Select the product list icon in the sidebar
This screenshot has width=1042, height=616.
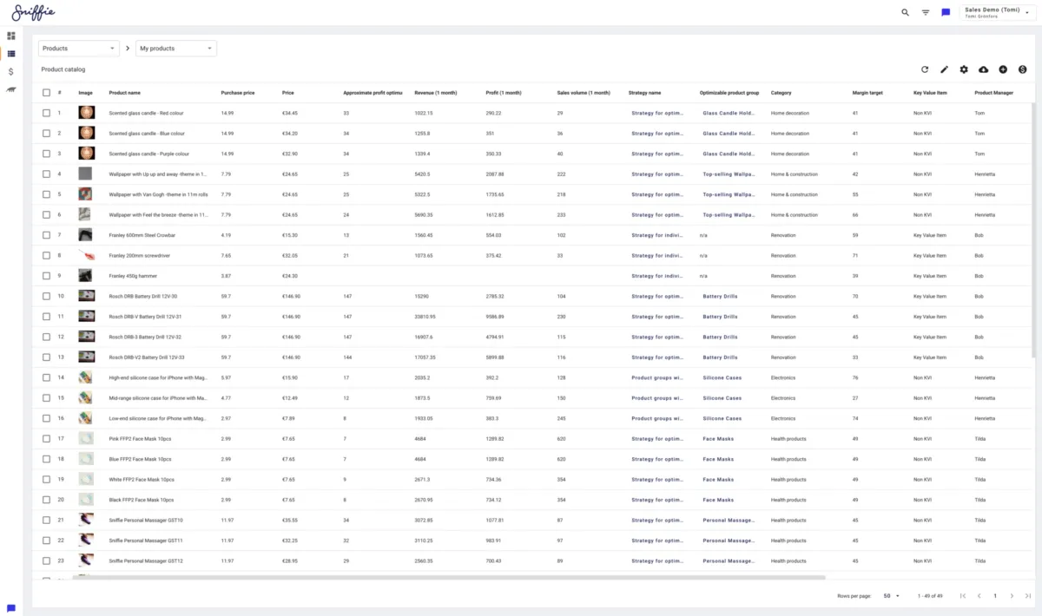pos(11,54)
